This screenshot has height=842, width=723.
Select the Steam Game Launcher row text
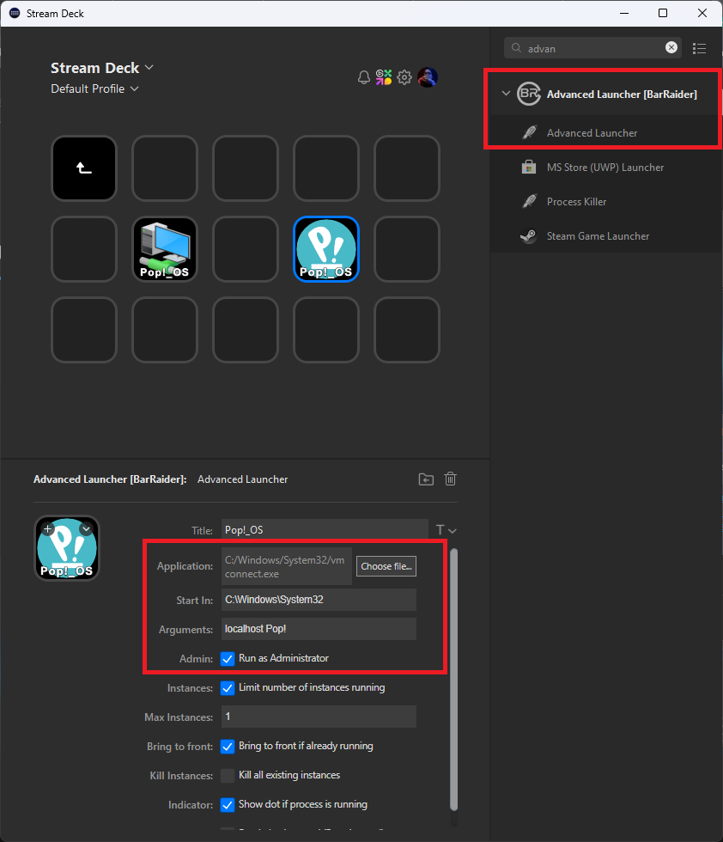tap(598, 236)
